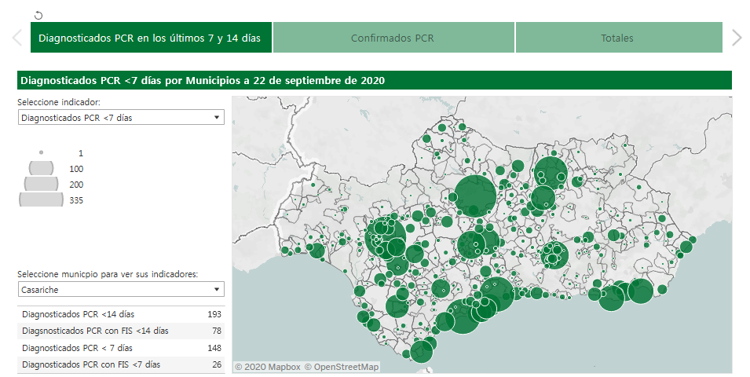
Task: Click the next story point arrow
Action: pyautogui.click(x=736, y=38)
